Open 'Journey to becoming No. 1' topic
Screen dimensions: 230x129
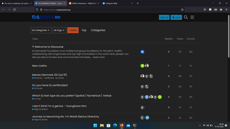[x=65, y=116]
